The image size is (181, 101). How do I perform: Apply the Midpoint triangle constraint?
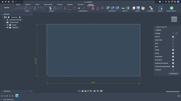(x=98, y=8)
